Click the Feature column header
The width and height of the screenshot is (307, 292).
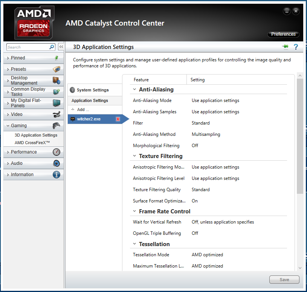click(x=141, y=80)
